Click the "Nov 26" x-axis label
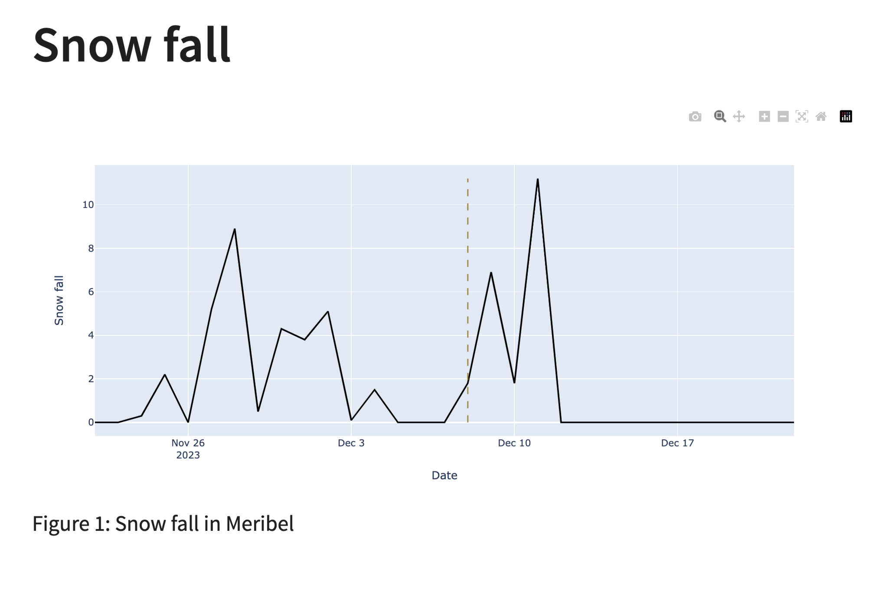Image resolution: width=889 pixels, height=605 pixels. [x=188, y=443]
